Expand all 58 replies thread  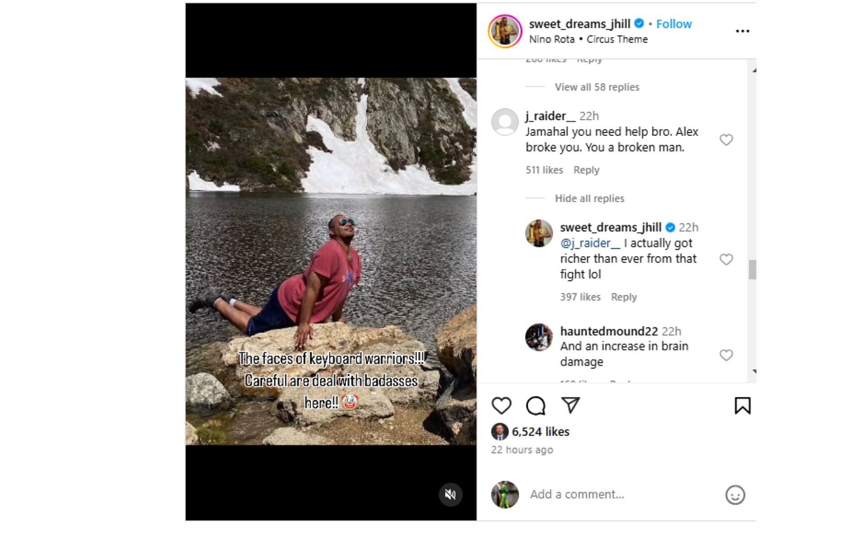(x=597, y=86)
